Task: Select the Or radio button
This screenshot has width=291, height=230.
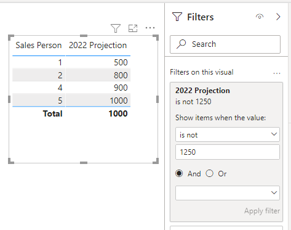Action: (x=210, y=173)
